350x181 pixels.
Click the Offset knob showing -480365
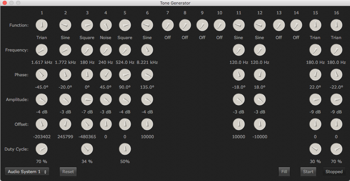(87, 124)
